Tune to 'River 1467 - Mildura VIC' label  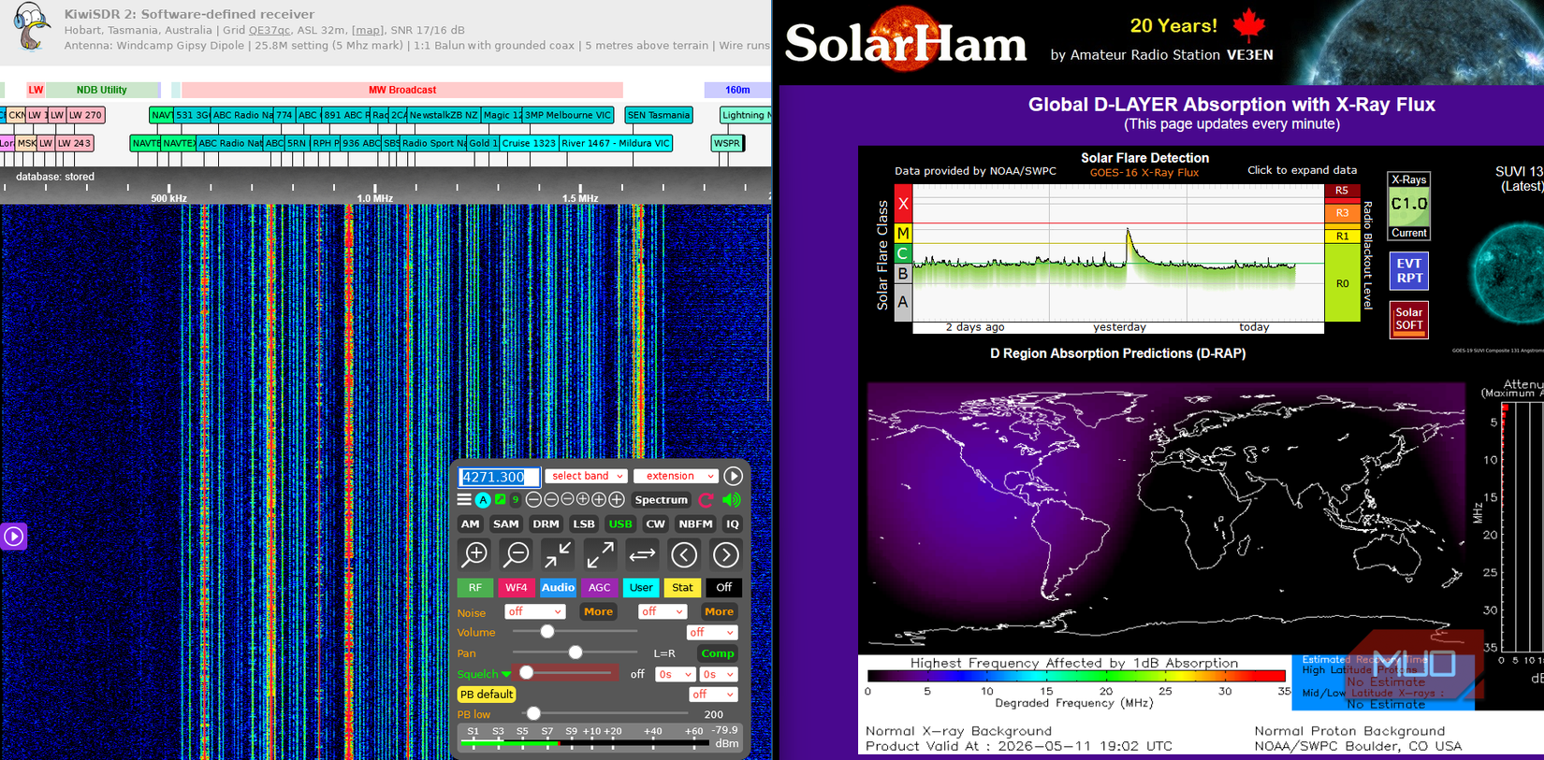pos(616,143)
